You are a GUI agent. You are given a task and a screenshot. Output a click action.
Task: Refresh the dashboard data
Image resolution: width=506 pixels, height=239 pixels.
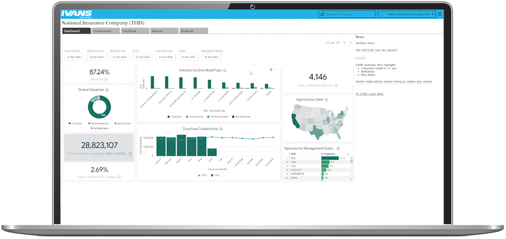tap(338, 43)
